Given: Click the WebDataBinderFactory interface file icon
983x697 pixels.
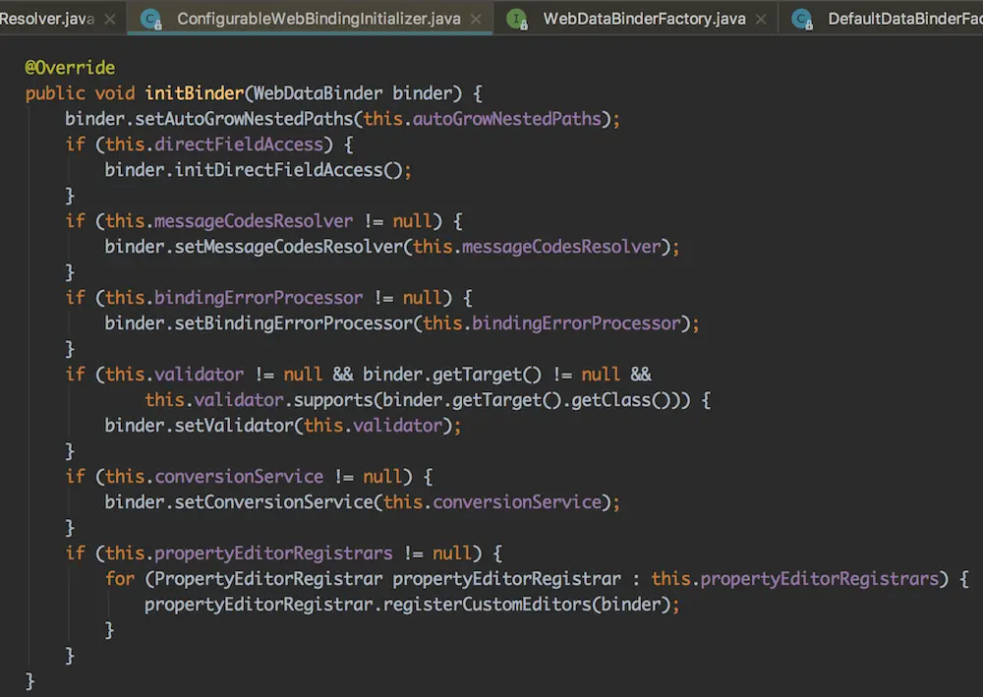Looking at the screenshot, I should click(x=517, y=19).
